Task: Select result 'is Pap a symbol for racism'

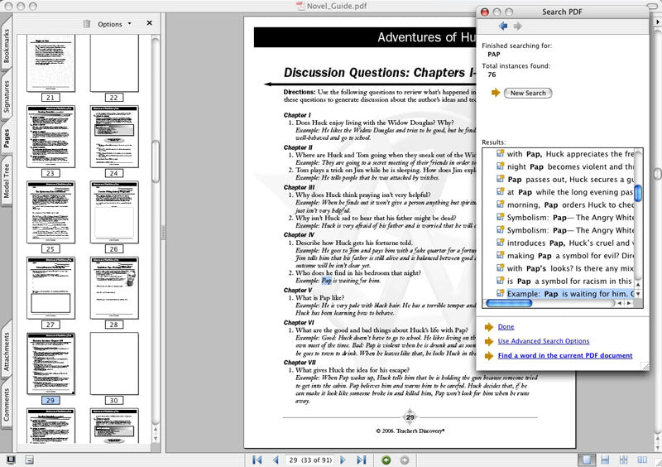Action: tap(565, 281)
